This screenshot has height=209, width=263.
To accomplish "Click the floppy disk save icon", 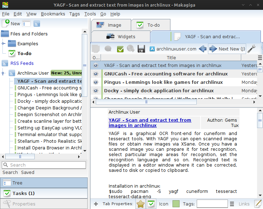I will click(141, 49).
